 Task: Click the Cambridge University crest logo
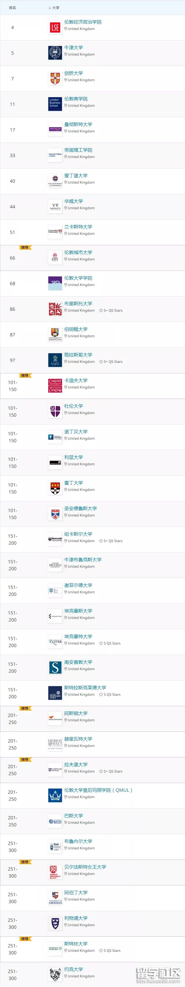click(x=55, y=79)
